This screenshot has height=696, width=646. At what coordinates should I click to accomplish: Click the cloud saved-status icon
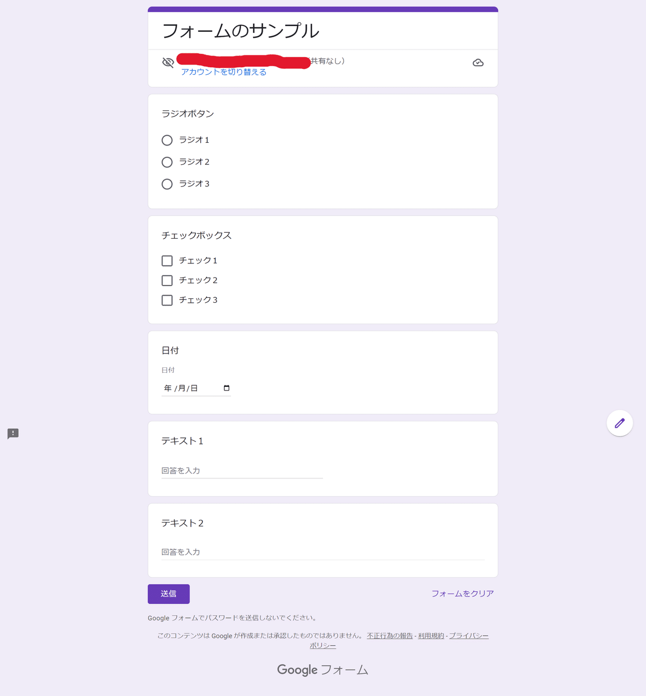pyautogui.click(x=478, y=63)
